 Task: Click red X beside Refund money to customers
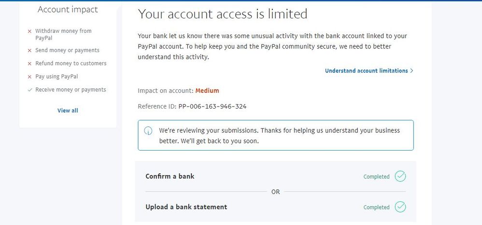click(x=30, y=64)
